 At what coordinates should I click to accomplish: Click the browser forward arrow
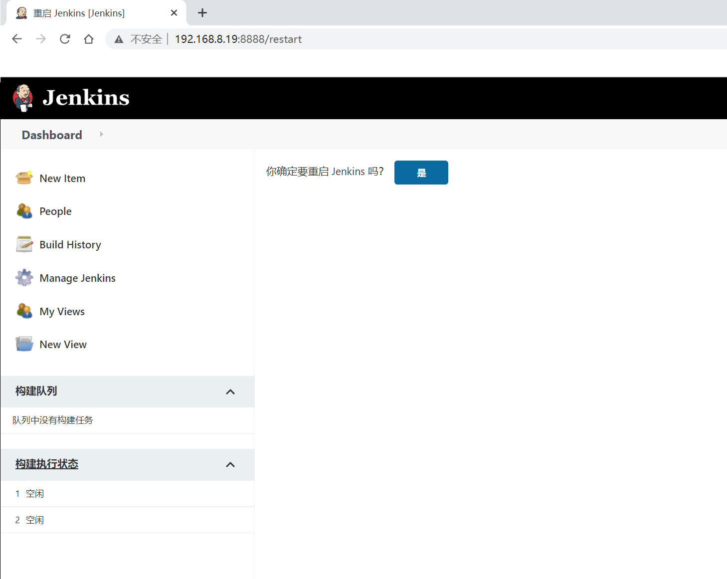coord(41,39)
